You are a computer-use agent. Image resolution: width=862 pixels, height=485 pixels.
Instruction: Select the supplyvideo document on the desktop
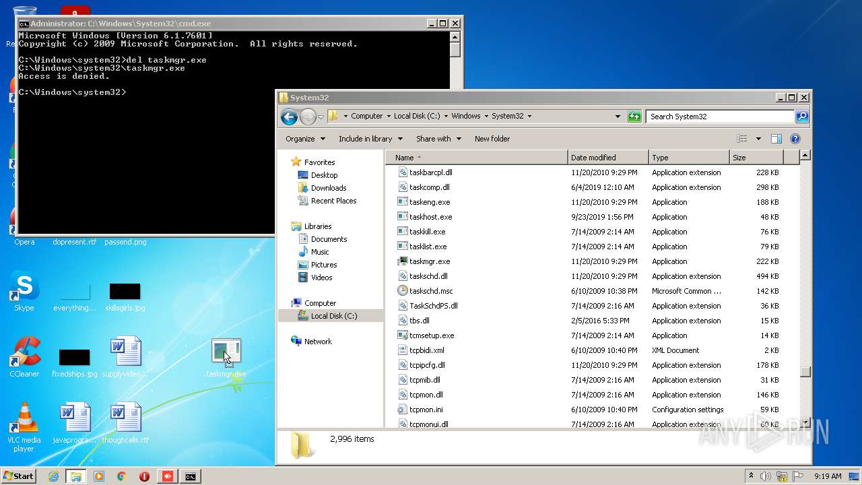[x=125, y=357]
